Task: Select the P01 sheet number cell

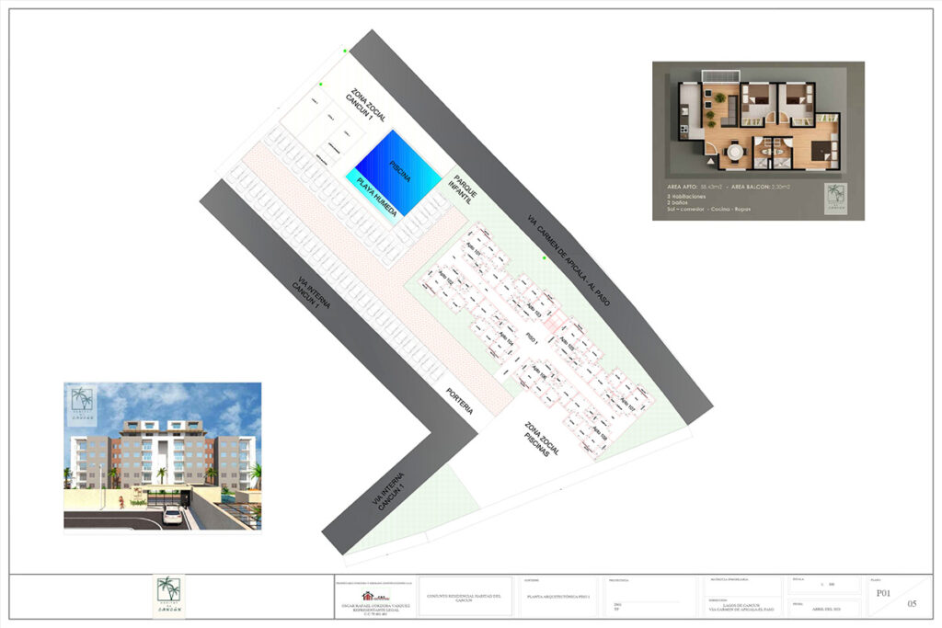Action: [x=883, y=594]
